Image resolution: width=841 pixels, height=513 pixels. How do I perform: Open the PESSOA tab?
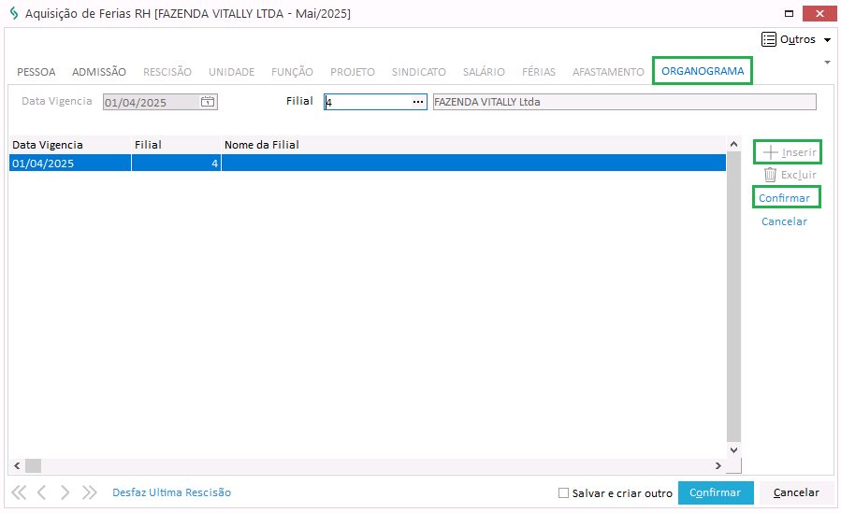point(36,72)
